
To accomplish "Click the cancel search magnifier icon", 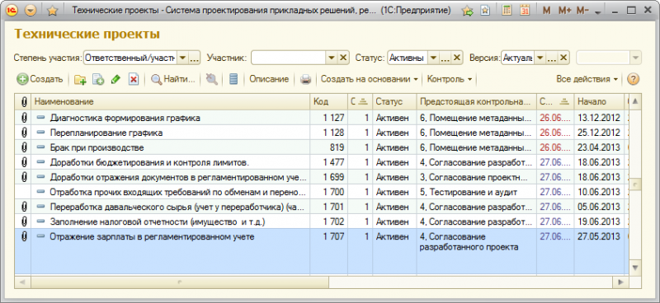I will 212,79.
